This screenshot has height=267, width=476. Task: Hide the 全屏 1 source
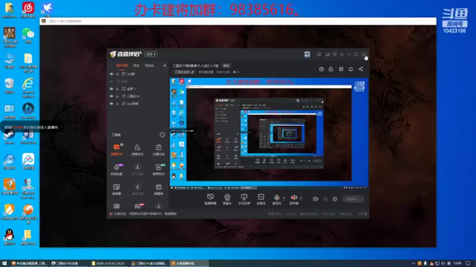pyautogui.click(x=111, y=88)
